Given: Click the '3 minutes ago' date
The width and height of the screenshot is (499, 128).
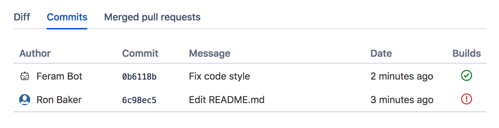Looking at the screenshot, I should pyautogui.click(x=402, y=100).
